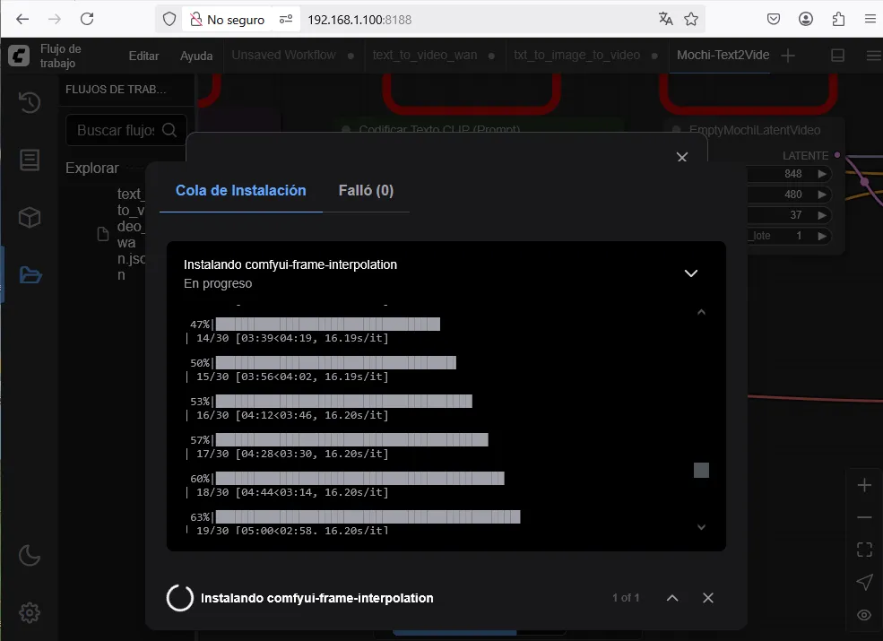Image resolution: width=883 pixels, height=641 pixels.
Task: Open the queue history sidebar icon
Action: pos(30,102)
